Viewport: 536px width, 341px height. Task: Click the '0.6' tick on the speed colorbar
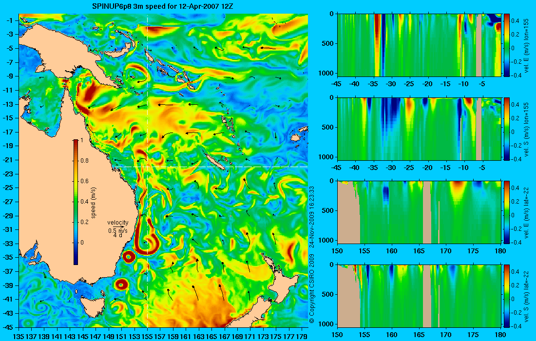pyautogui.click(x=84, y=181)
